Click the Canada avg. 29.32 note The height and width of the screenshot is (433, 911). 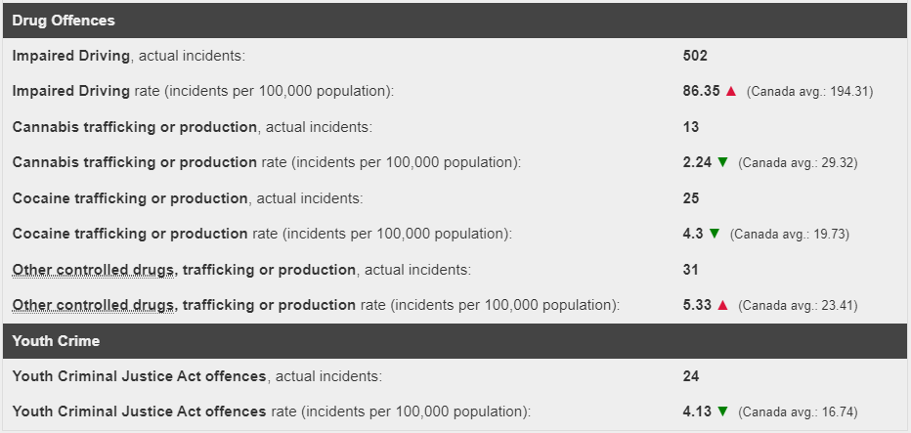(798, 162)
